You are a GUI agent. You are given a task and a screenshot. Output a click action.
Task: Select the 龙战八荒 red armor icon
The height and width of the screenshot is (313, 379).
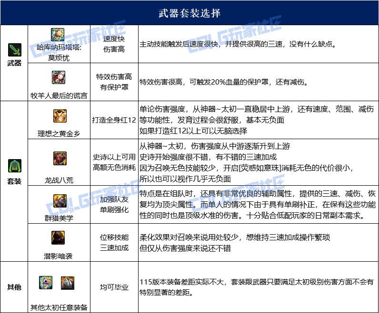(60, 159)
